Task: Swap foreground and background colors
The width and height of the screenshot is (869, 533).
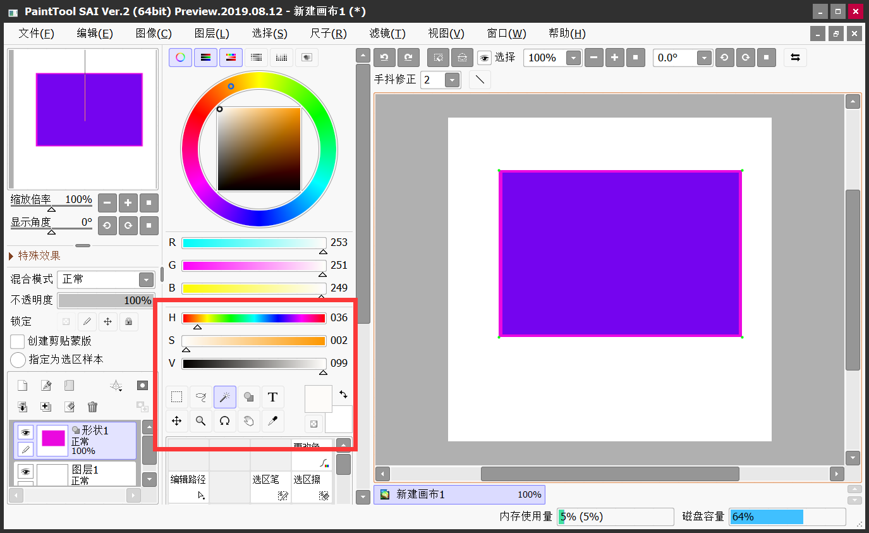Action: pyautogui.click(x=343, y=394)
